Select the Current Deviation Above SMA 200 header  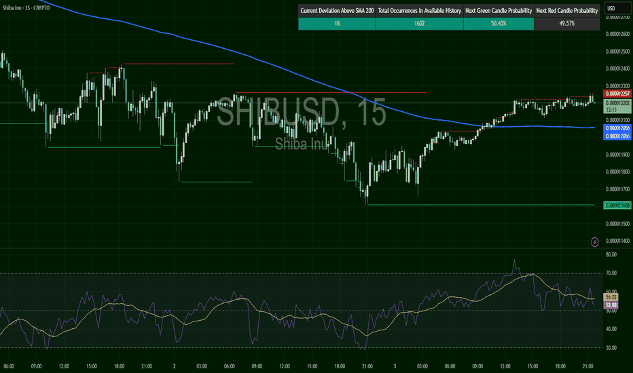pos(337,11)
